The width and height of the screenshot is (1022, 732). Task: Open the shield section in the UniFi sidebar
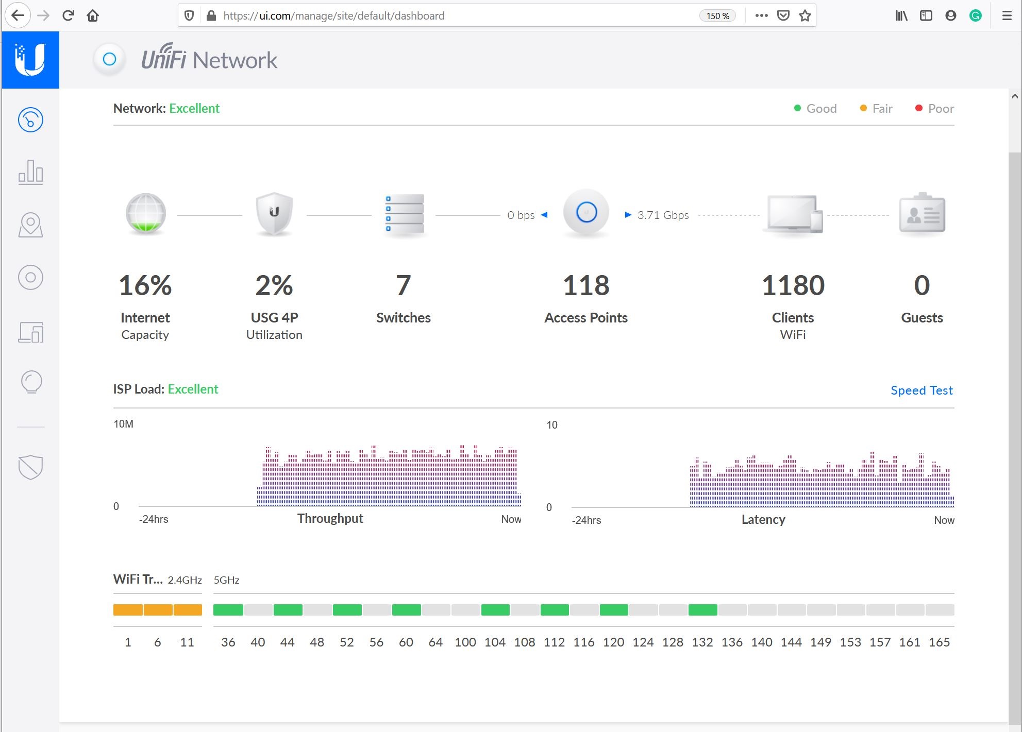coord(30,467)
